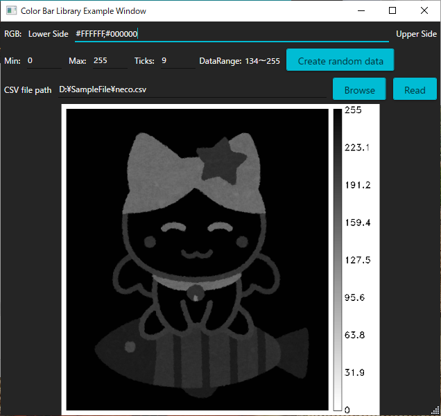Click the application icon in title bar
441x416 pixels.
pyautogui.click(x=11, y=10)
